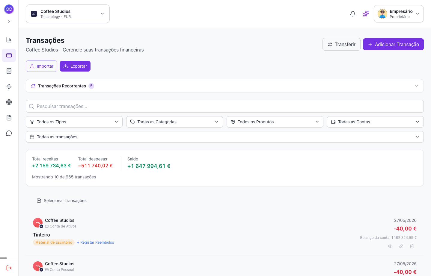The width and height of the screenshot is (431, 276).
Task: Open the Empresário profile menu
Action: click(x=399, y=14)
